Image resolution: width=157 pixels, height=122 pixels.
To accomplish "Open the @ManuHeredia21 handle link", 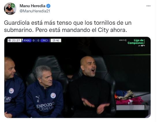I will 35,11.
